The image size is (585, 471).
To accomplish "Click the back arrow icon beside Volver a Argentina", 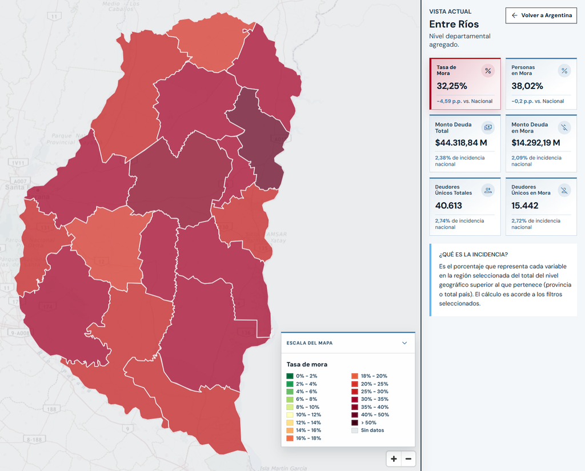I will [515, 15].
